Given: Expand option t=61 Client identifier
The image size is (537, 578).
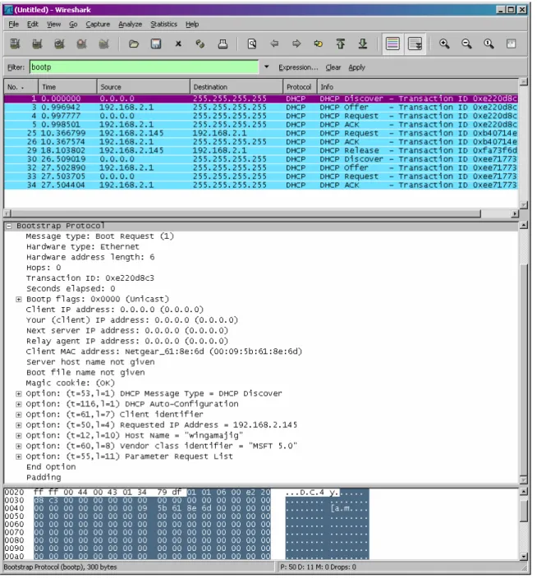Looking at the screenshot, I should [18, 415].
